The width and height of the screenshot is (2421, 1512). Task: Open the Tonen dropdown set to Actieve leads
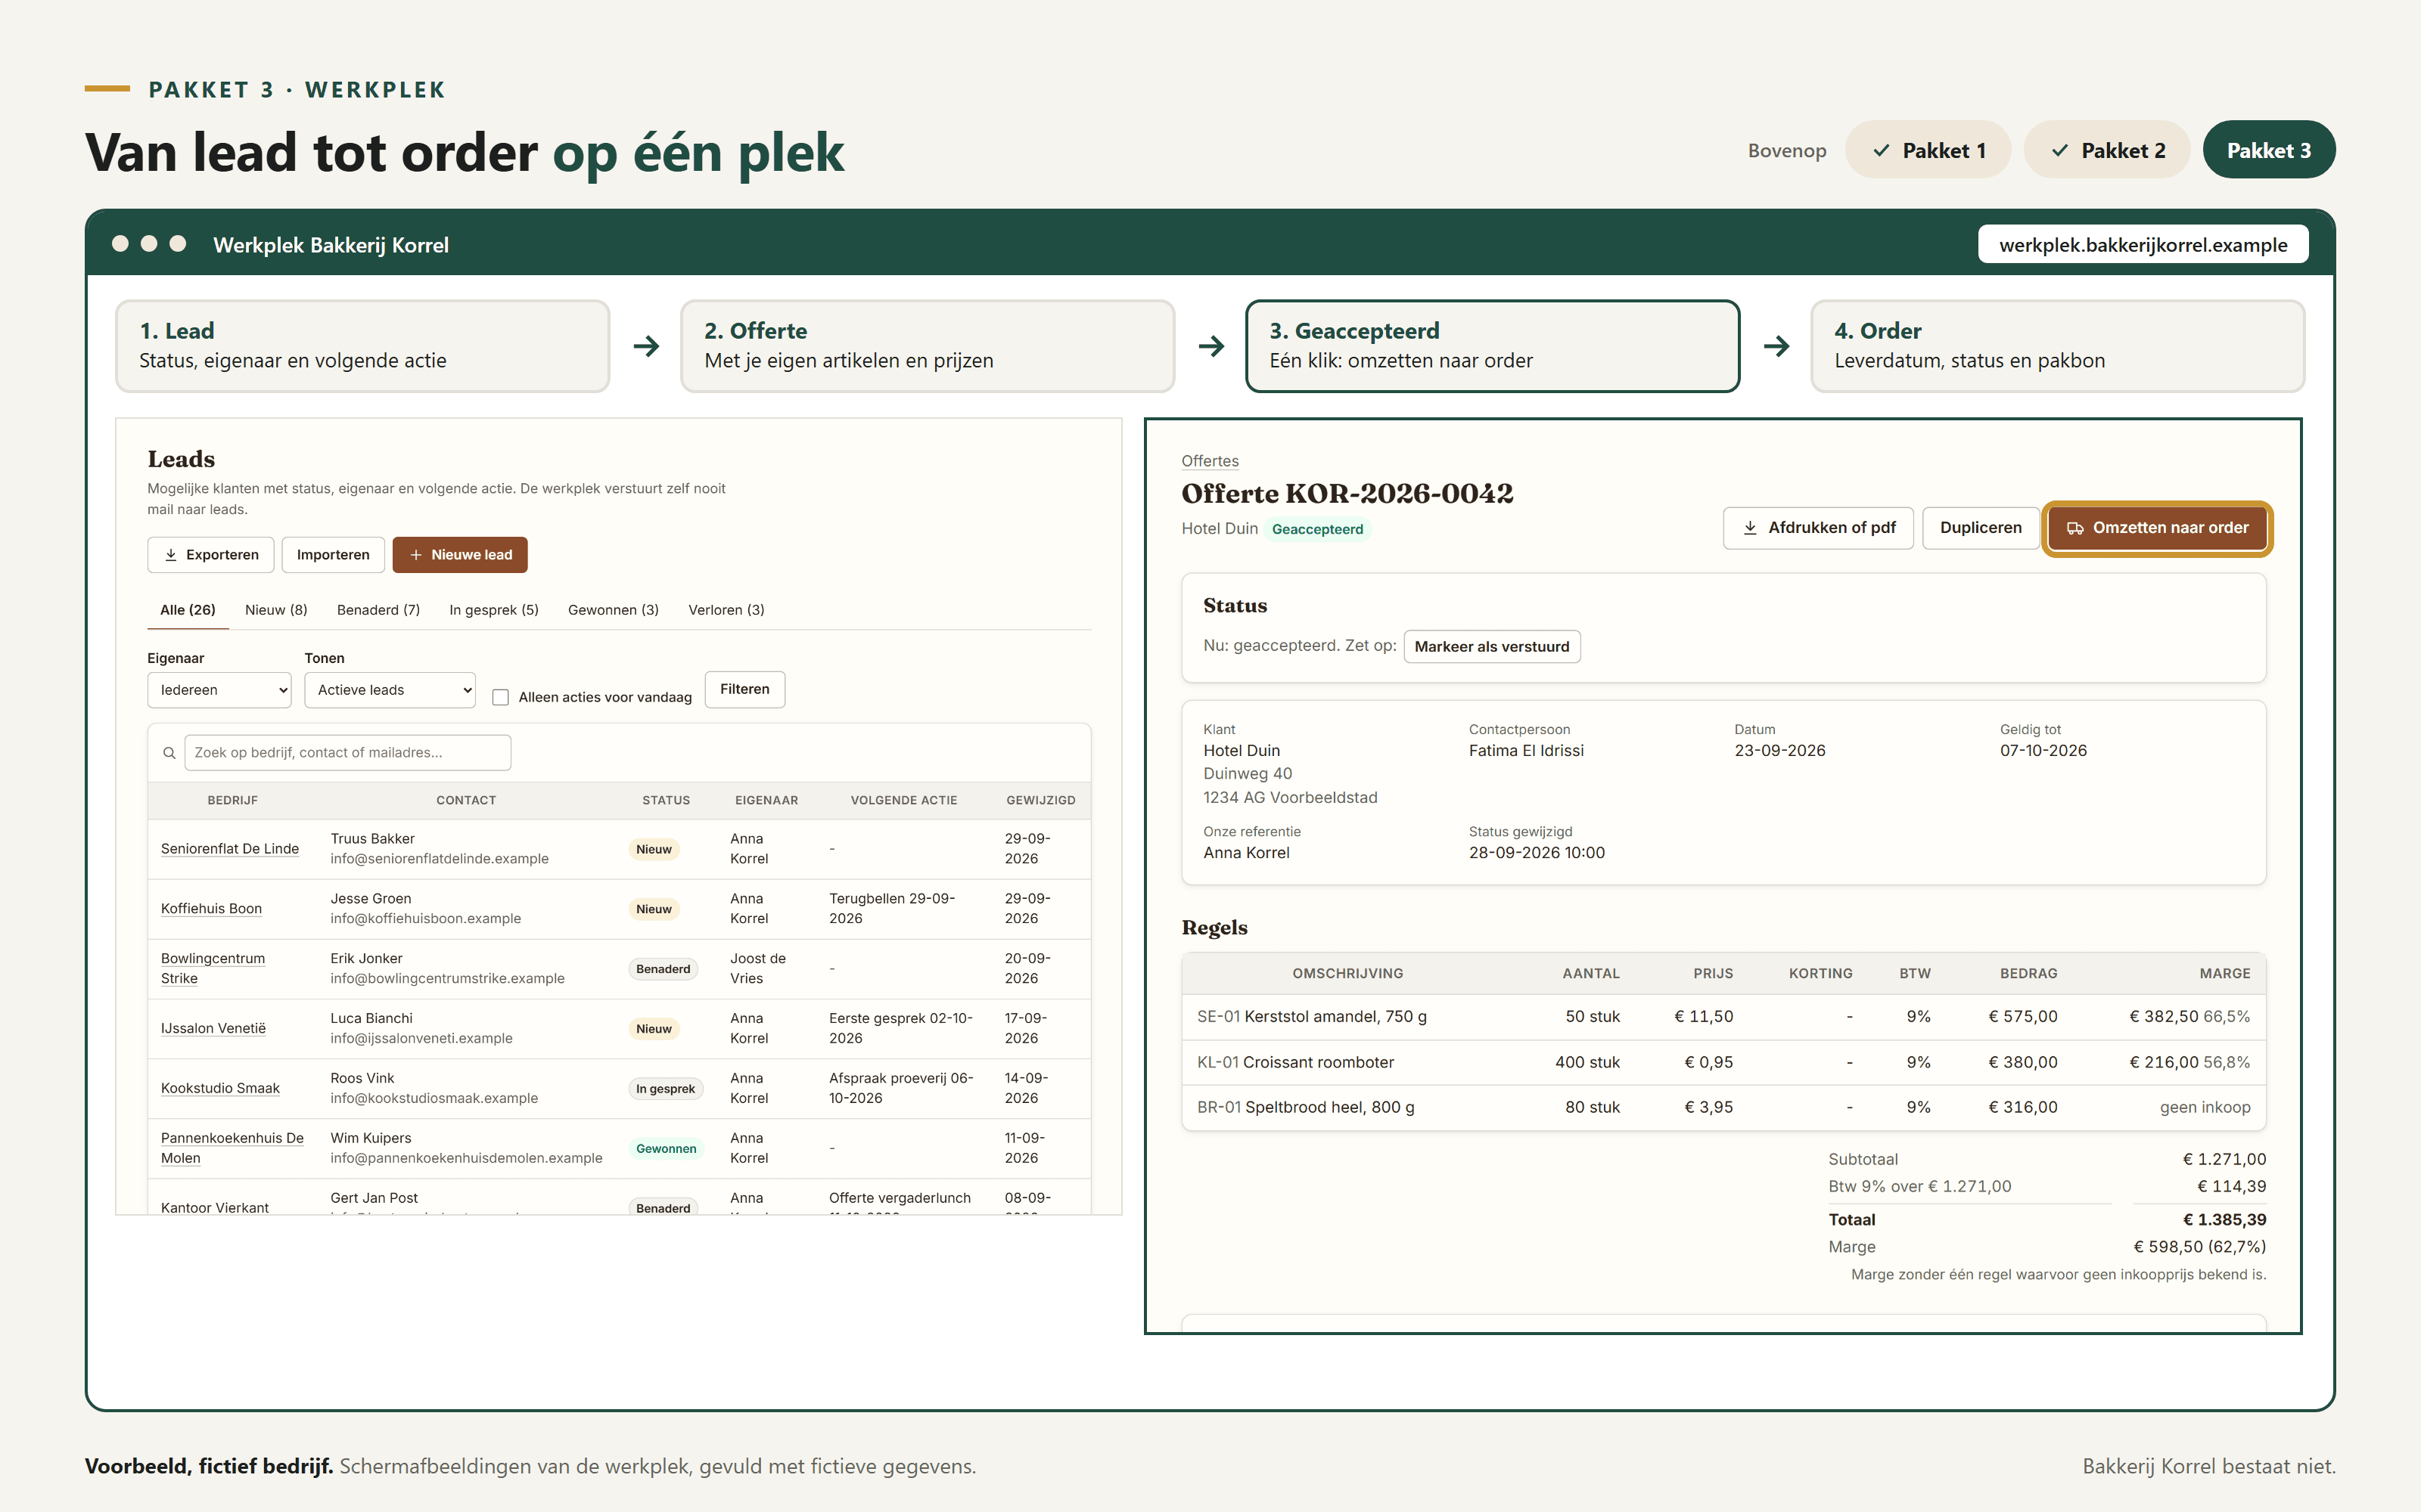tap(390, 690)
